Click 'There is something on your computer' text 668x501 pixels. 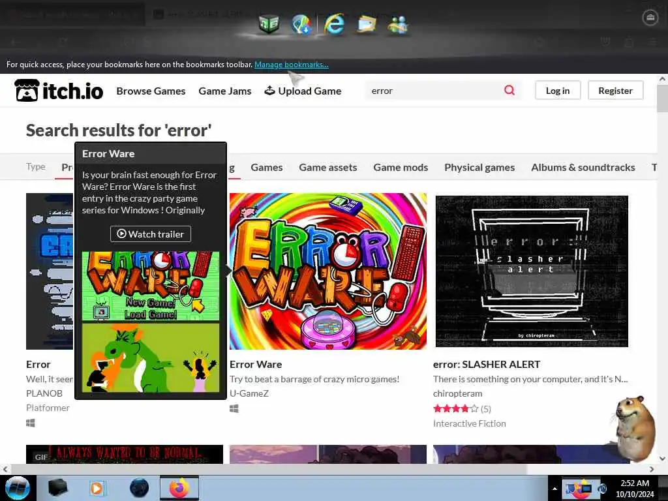[530, 379]
